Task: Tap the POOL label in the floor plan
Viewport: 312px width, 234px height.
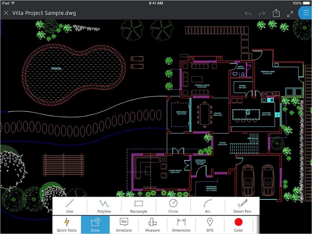Action: point(57,68)
